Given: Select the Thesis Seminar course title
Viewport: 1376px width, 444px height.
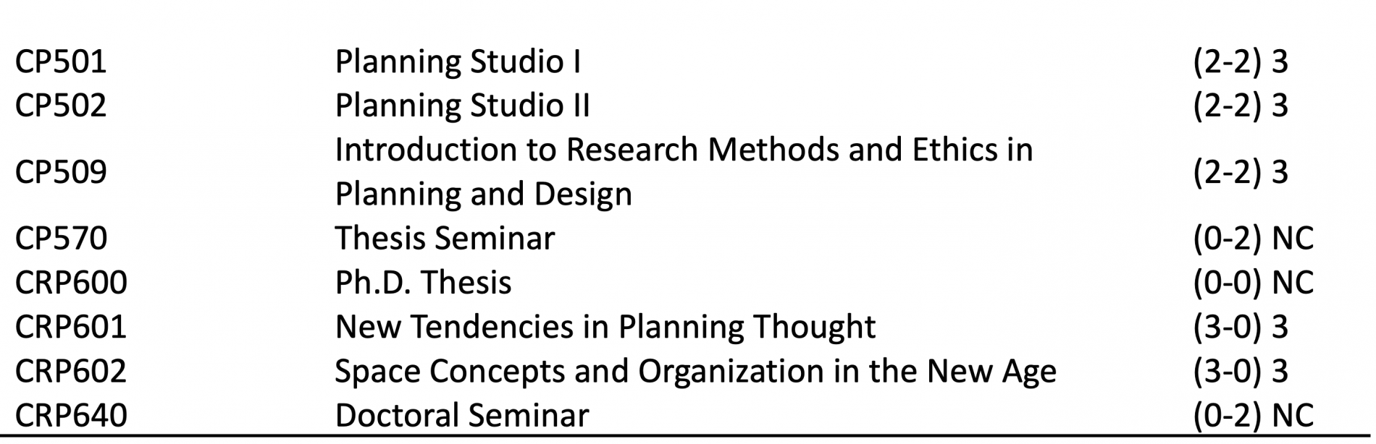Looking at the screenshot, I should (445, 238).
